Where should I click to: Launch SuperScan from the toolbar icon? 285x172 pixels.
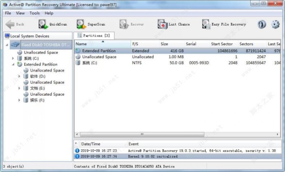tap(81, 24)
